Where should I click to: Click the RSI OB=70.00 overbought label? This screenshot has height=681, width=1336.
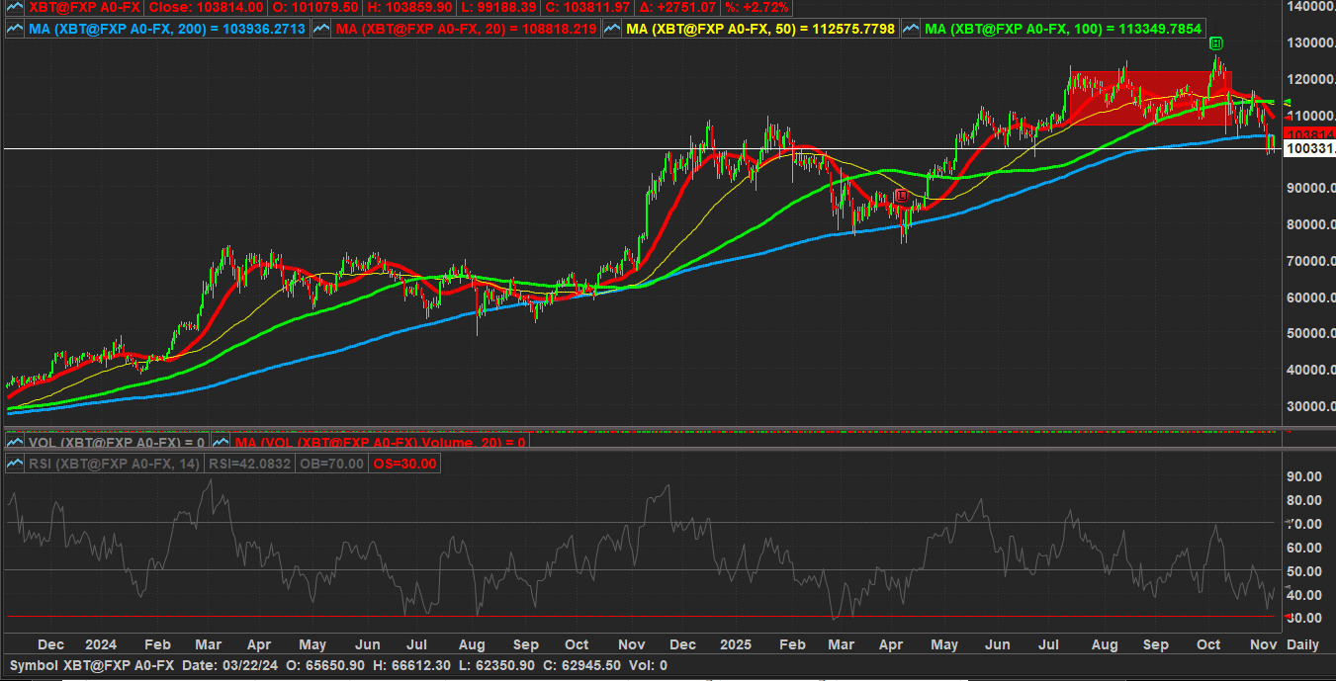331,464
